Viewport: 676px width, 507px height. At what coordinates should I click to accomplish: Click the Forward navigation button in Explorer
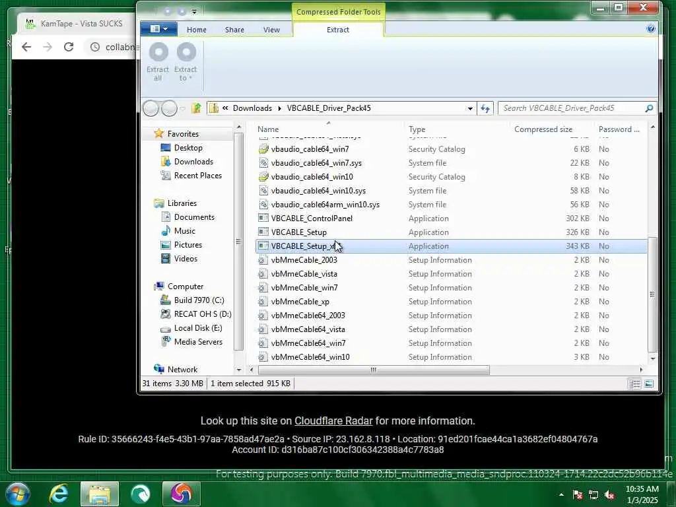(169, 108)
